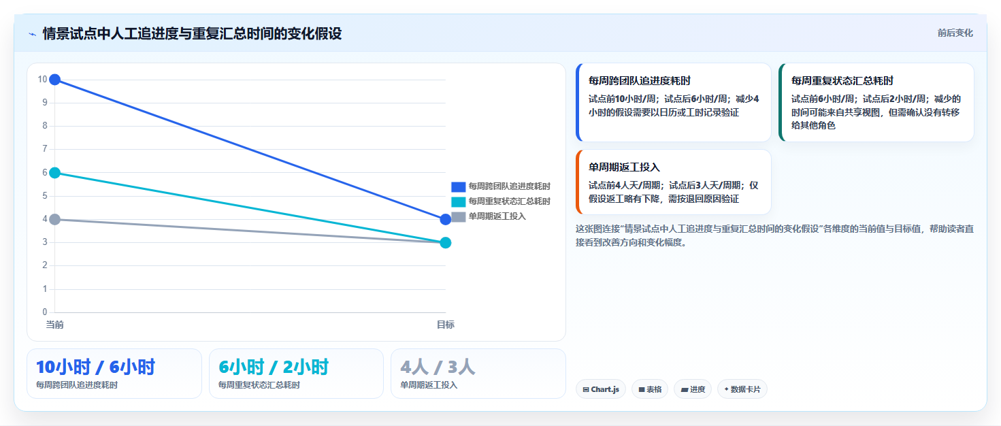Click the text 试点前10小时/周
Screen dimensions: 1001x426
(623, 99)
